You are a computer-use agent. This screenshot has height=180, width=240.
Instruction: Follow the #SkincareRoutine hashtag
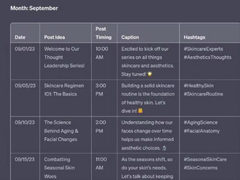(203, 94)
